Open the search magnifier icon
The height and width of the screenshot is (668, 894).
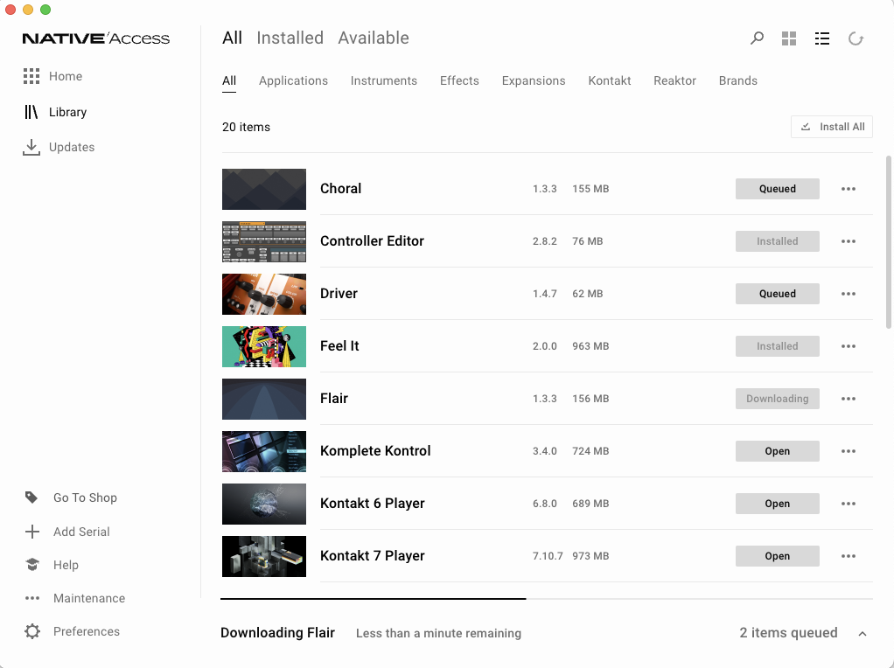(757, 38)
